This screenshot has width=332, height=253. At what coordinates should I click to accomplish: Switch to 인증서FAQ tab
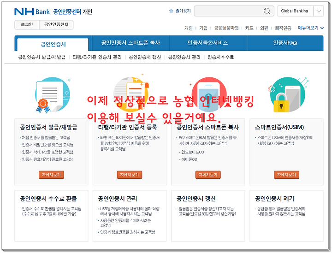285,43
